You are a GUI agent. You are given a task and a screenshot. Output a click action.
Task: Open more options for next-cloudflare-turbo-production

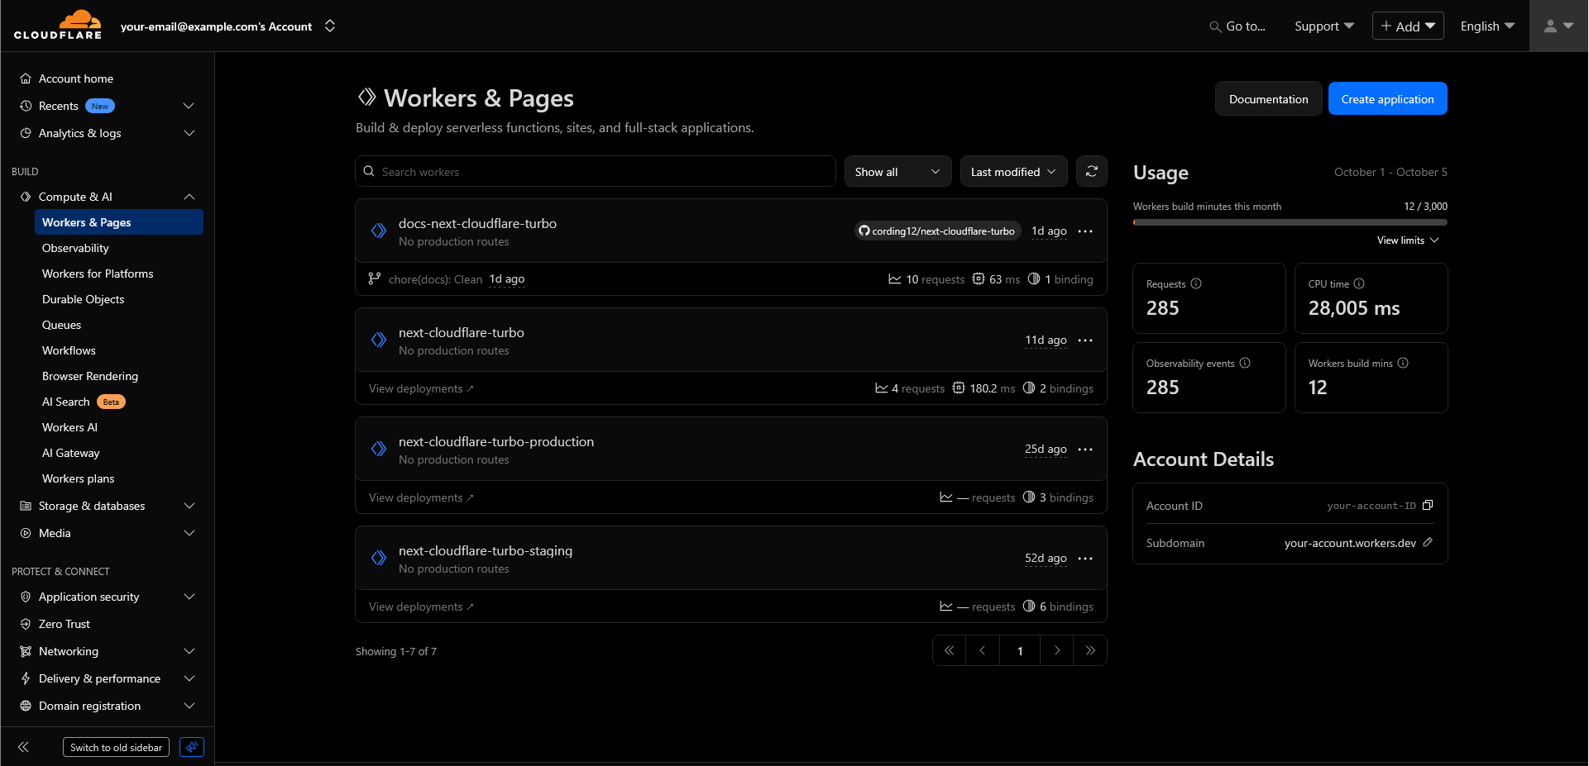[1085, 450]
